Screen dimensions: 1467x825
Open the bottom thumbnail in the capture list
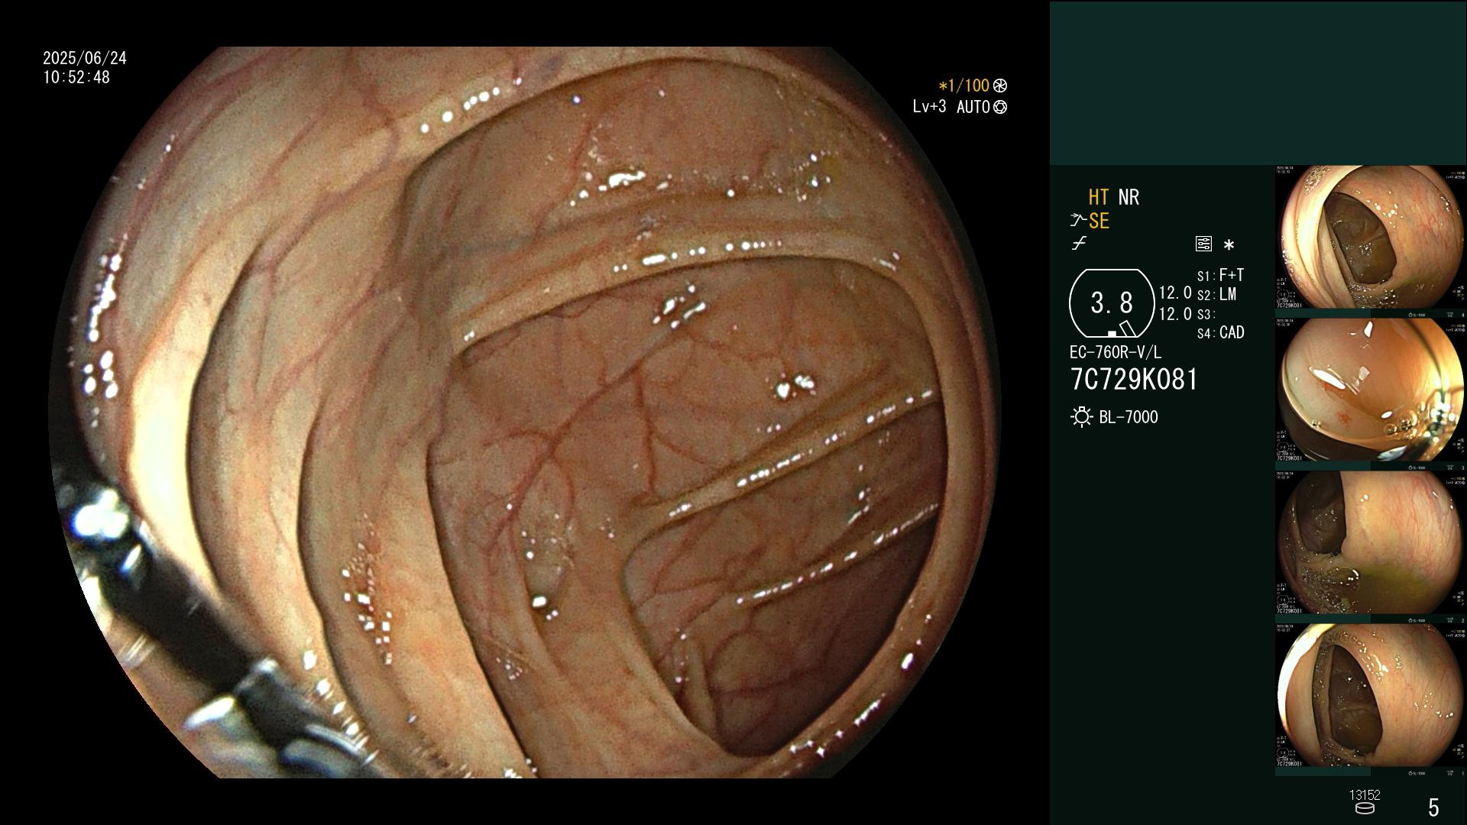click(1371, 696)
